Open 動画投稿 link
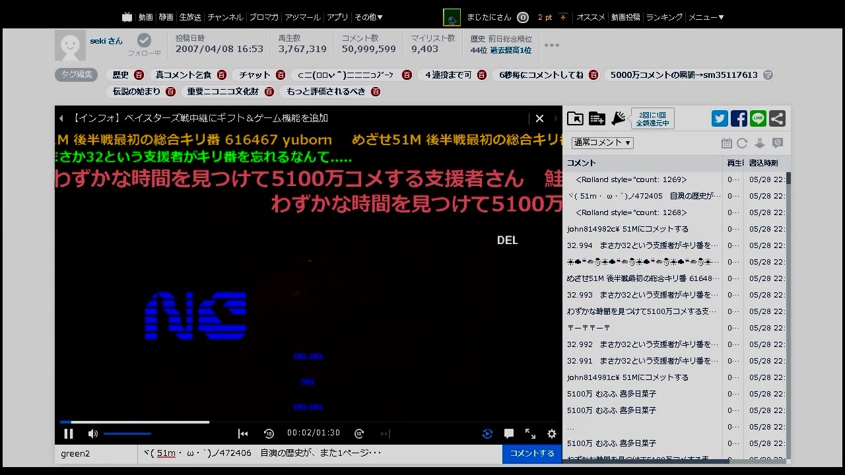Viewport: 845px width, 475px height. [x=625, y=17]
